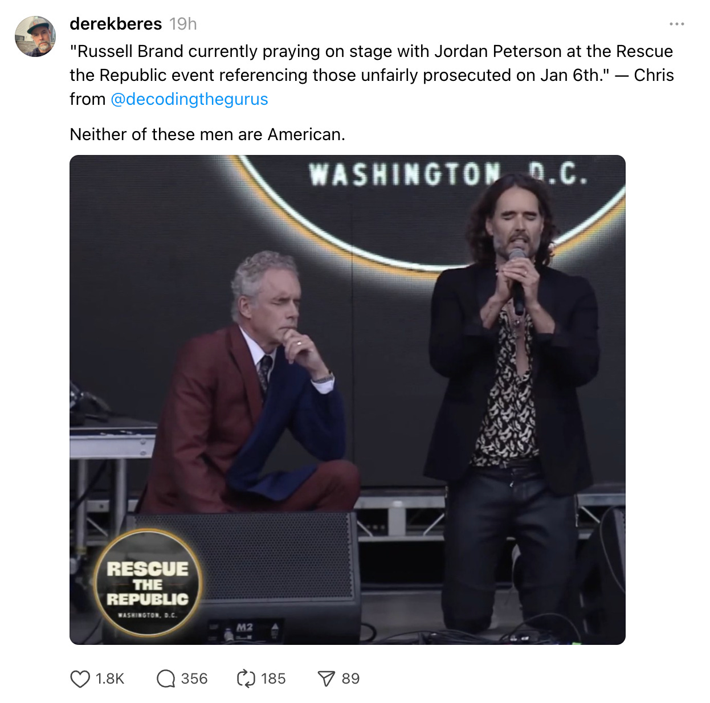The width and height of the screenshot is (710, 703).
Task: View the 356 replies count
Action: [194, 679]
